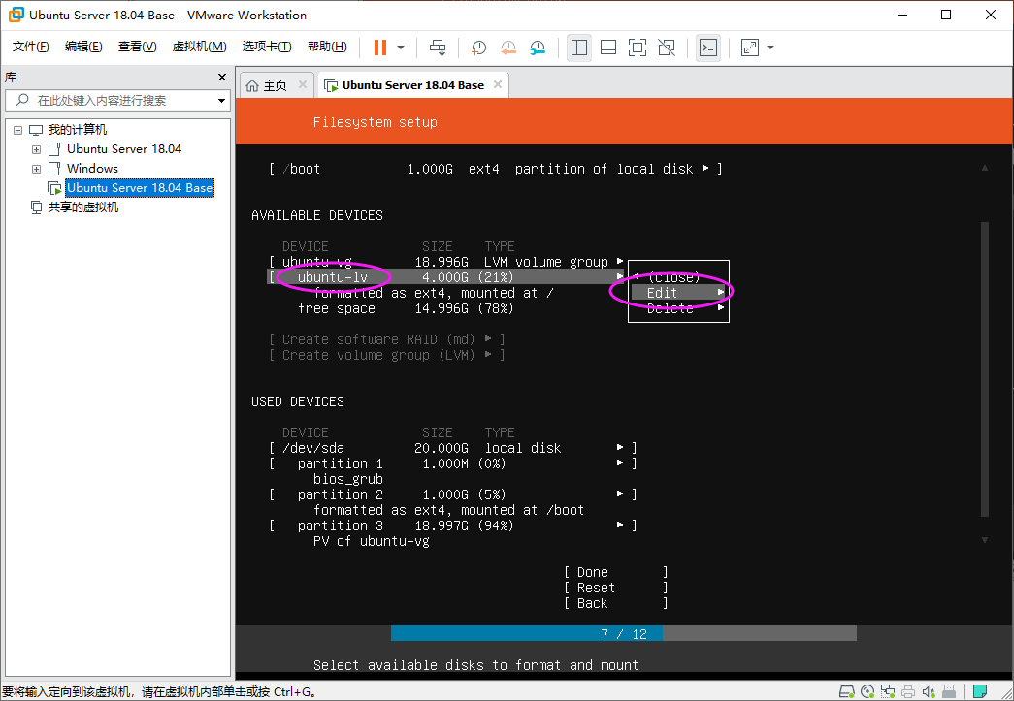Take a snapshot with the clock-plus icon
Image resolution: width=1014 pixels, height=701 pixels.
(x=478, y=48)
